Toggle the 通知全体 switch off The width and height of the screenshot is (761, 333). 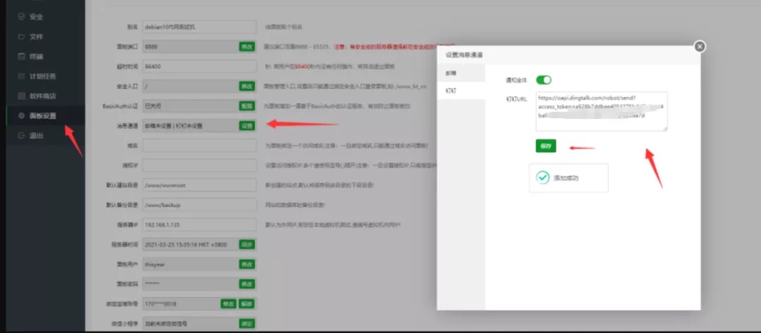[543, 80]
